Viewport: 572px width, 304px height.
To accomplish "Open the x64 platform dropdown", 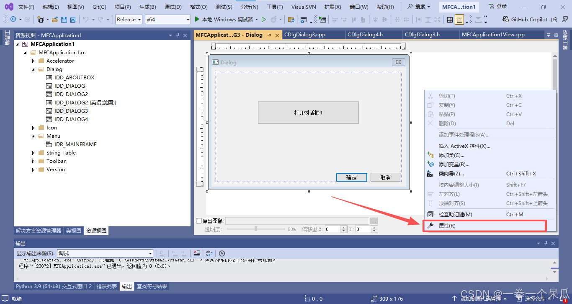I will click(x=168, y=19).
